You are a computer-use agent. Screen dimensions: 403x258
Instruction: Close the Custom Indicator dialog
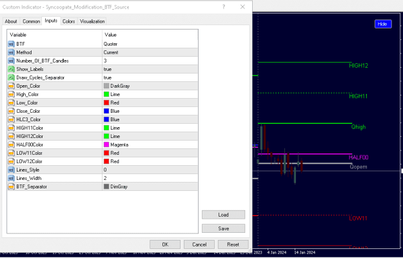click(x=242, y=7)
